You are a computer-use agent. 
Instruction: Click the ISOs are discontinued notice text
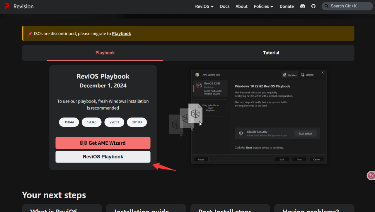point(83,33)
